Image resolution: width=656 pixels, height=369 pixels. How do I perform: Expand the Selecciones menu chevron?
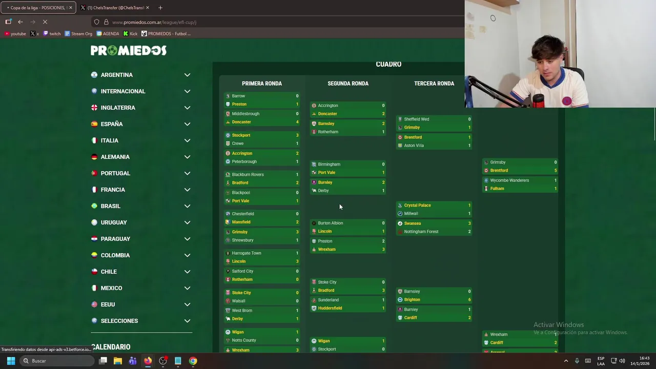click(x=187, y=321)
